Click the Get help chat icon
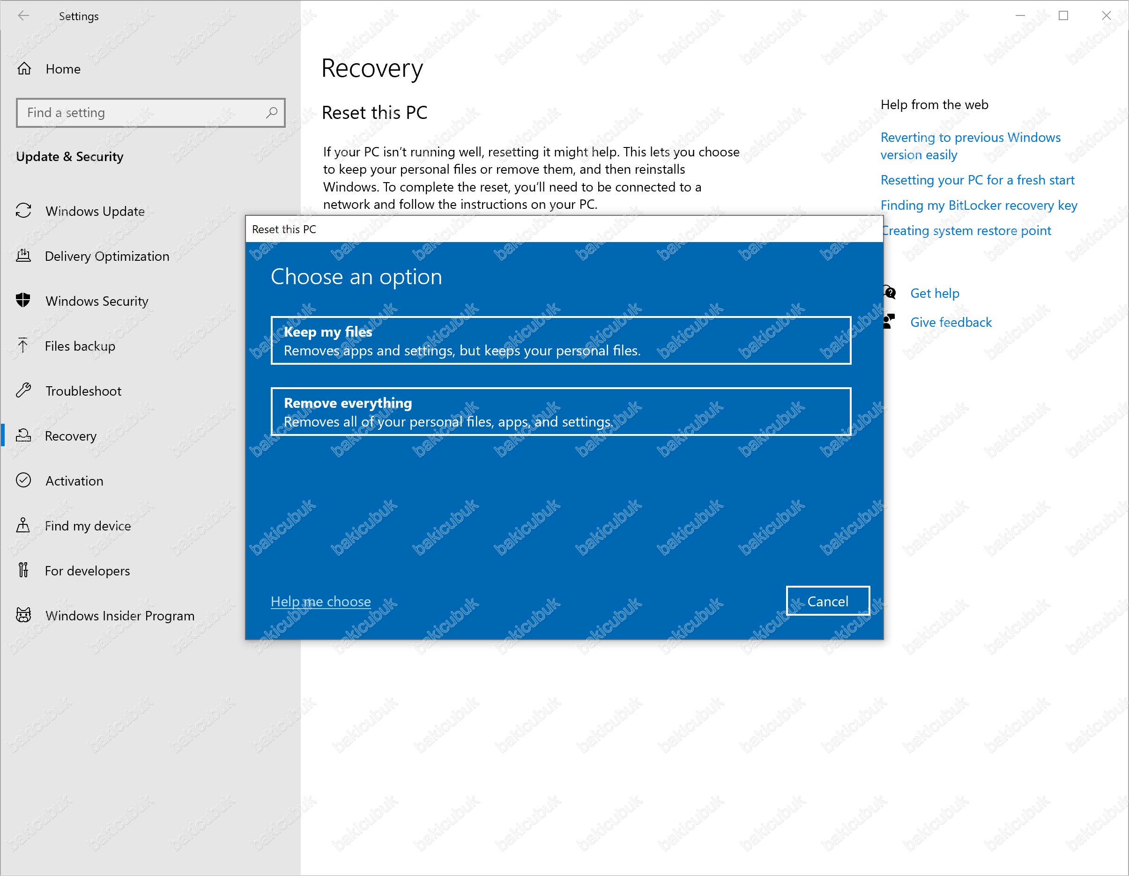 (x=890, y=293)
